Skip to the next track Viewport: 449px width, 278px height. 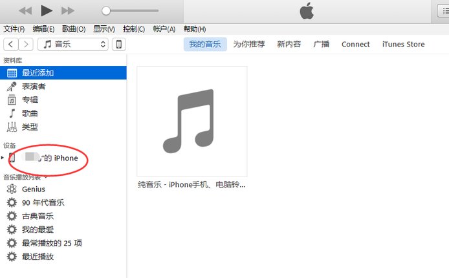tap(67, 11)
